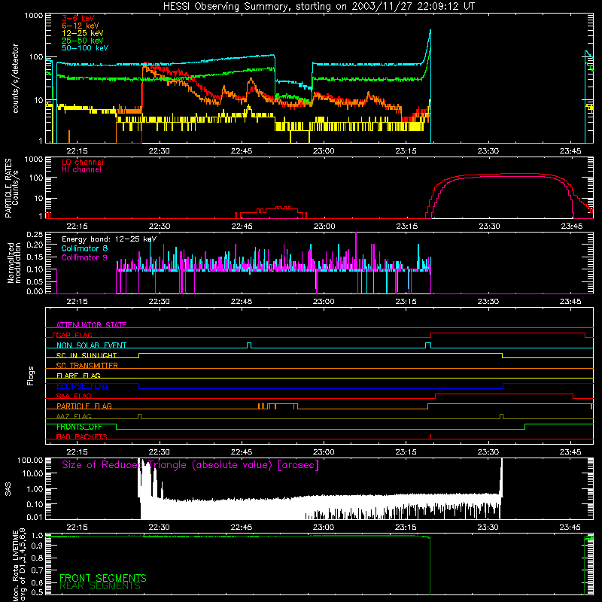Select the HI channel legend label
The image size is (602, 602).
tap(81, 170)
